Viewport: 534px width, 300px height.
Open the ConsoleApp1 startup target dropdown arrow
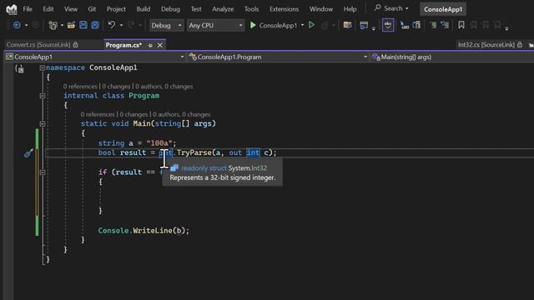302,26
